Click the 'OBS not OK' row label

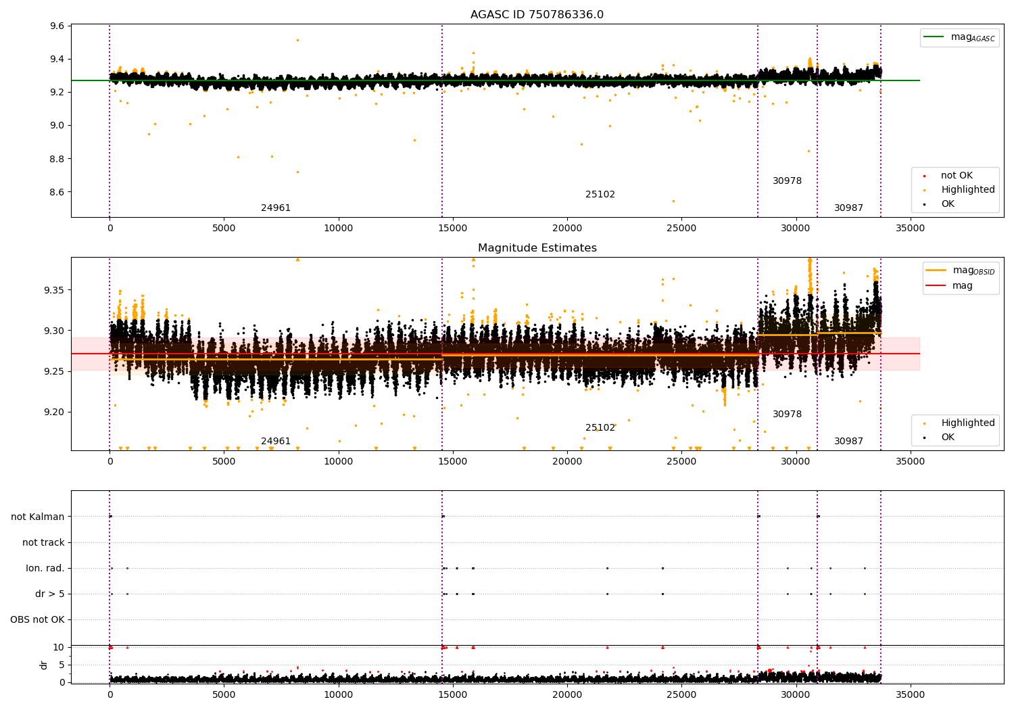[x=37, y=620]
